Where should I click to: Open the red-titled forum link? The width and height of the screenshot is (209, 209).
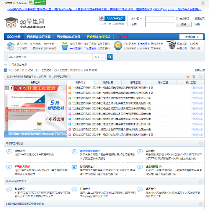click(23, 167)
